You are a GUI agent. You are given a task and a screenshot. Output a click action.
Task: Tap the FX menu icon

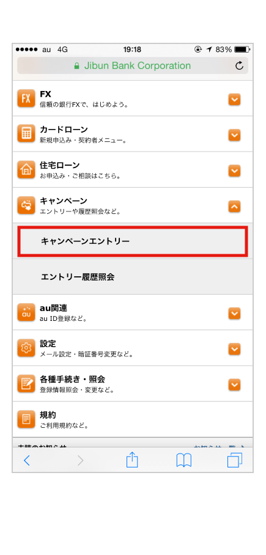pos(26,98)
